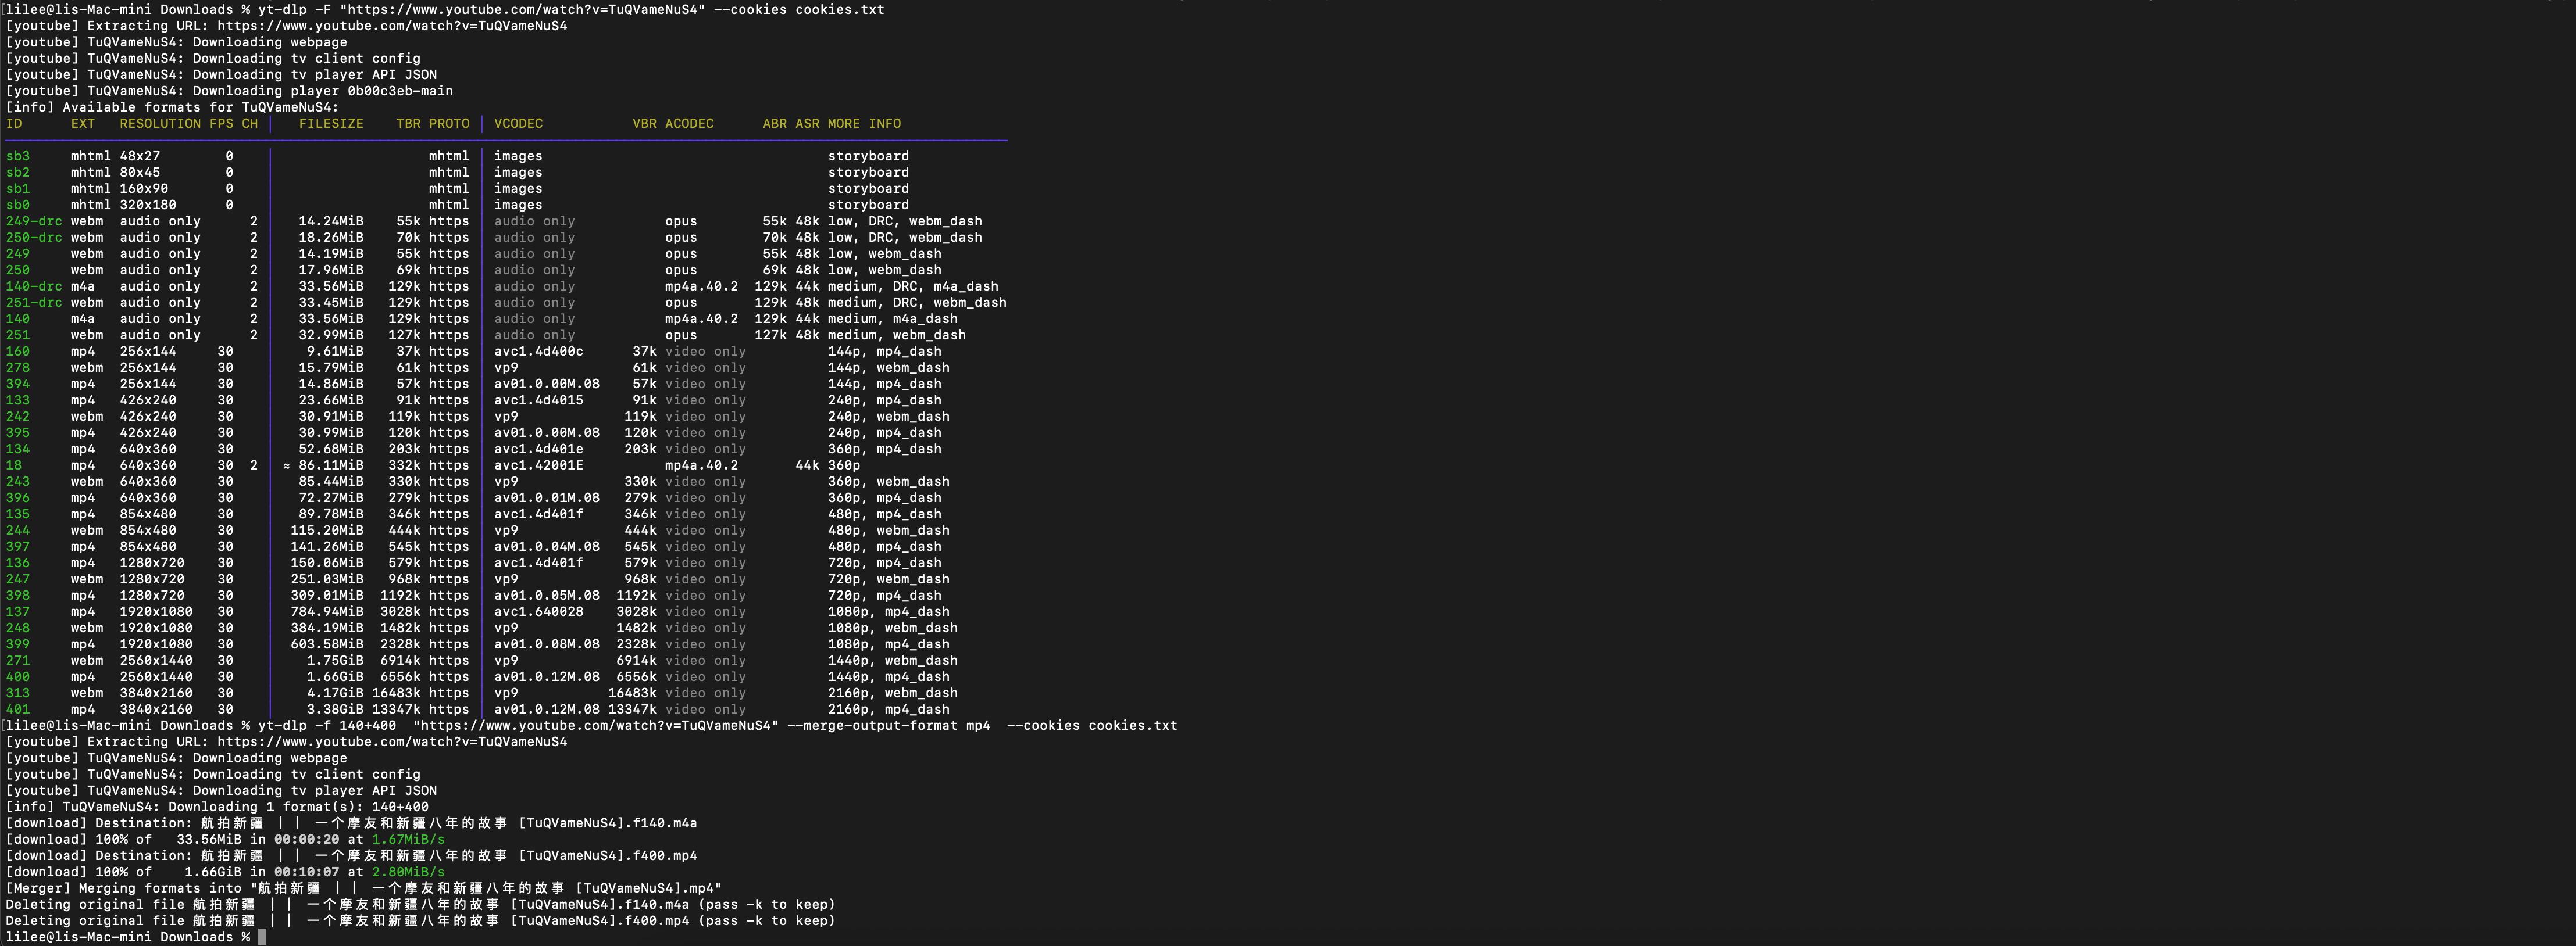Click the 1.67MiB/s download speed text
Viewport: 2576px width, 946px height.
(x=408, y=840)
